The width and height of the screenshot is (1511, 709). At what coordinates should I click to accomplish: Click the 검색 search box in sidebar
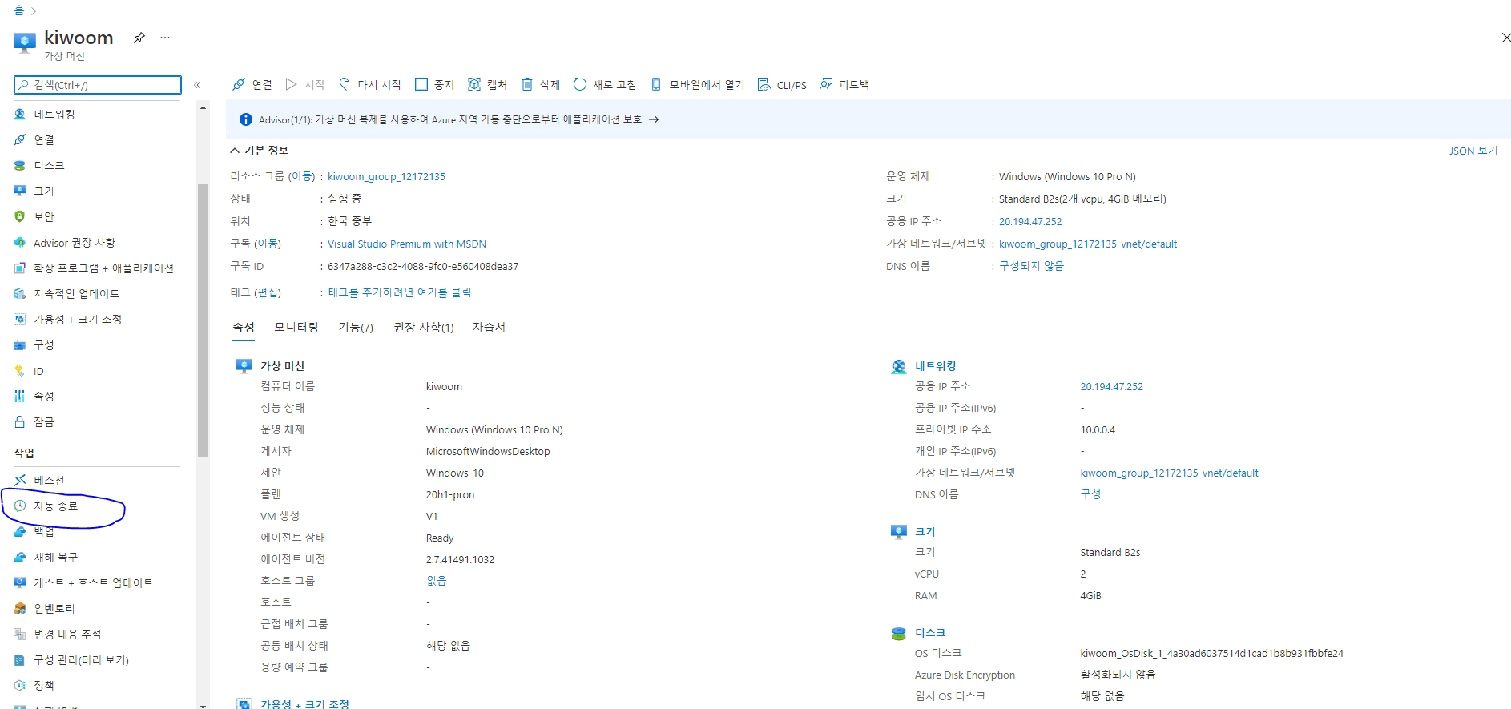point(98,85)
